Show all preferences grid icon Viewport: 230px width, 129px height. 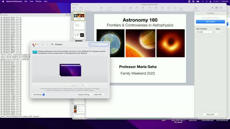click(52, 44)
